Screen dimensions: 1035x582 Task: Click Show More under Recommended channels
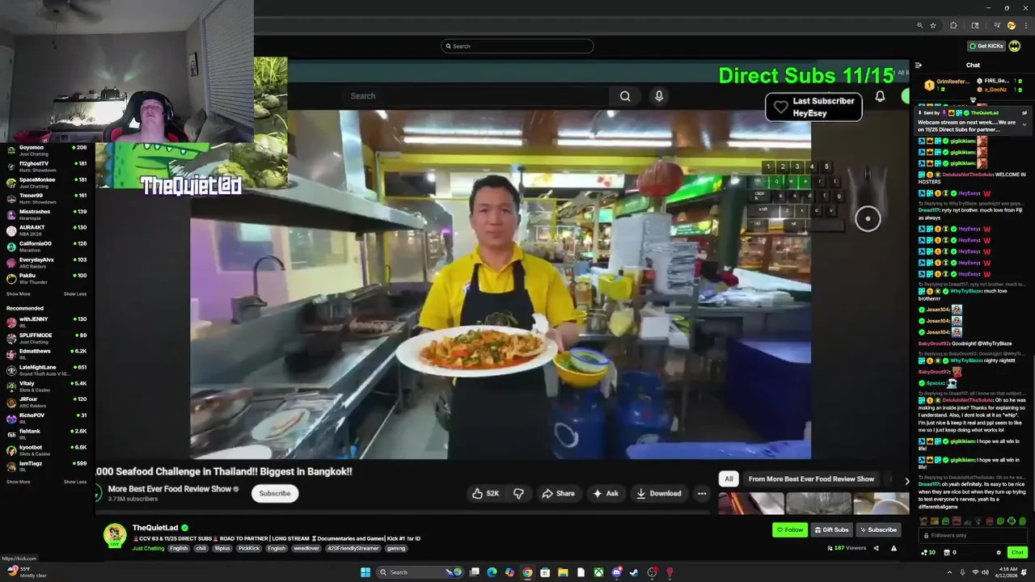tap(18, 482)
